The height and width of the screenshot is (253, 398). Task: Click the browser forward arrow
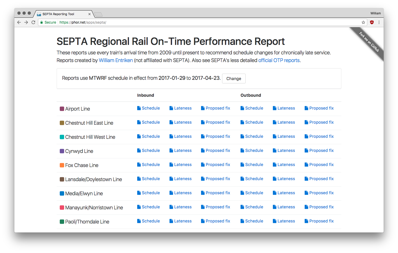click(x=26, y=22)
